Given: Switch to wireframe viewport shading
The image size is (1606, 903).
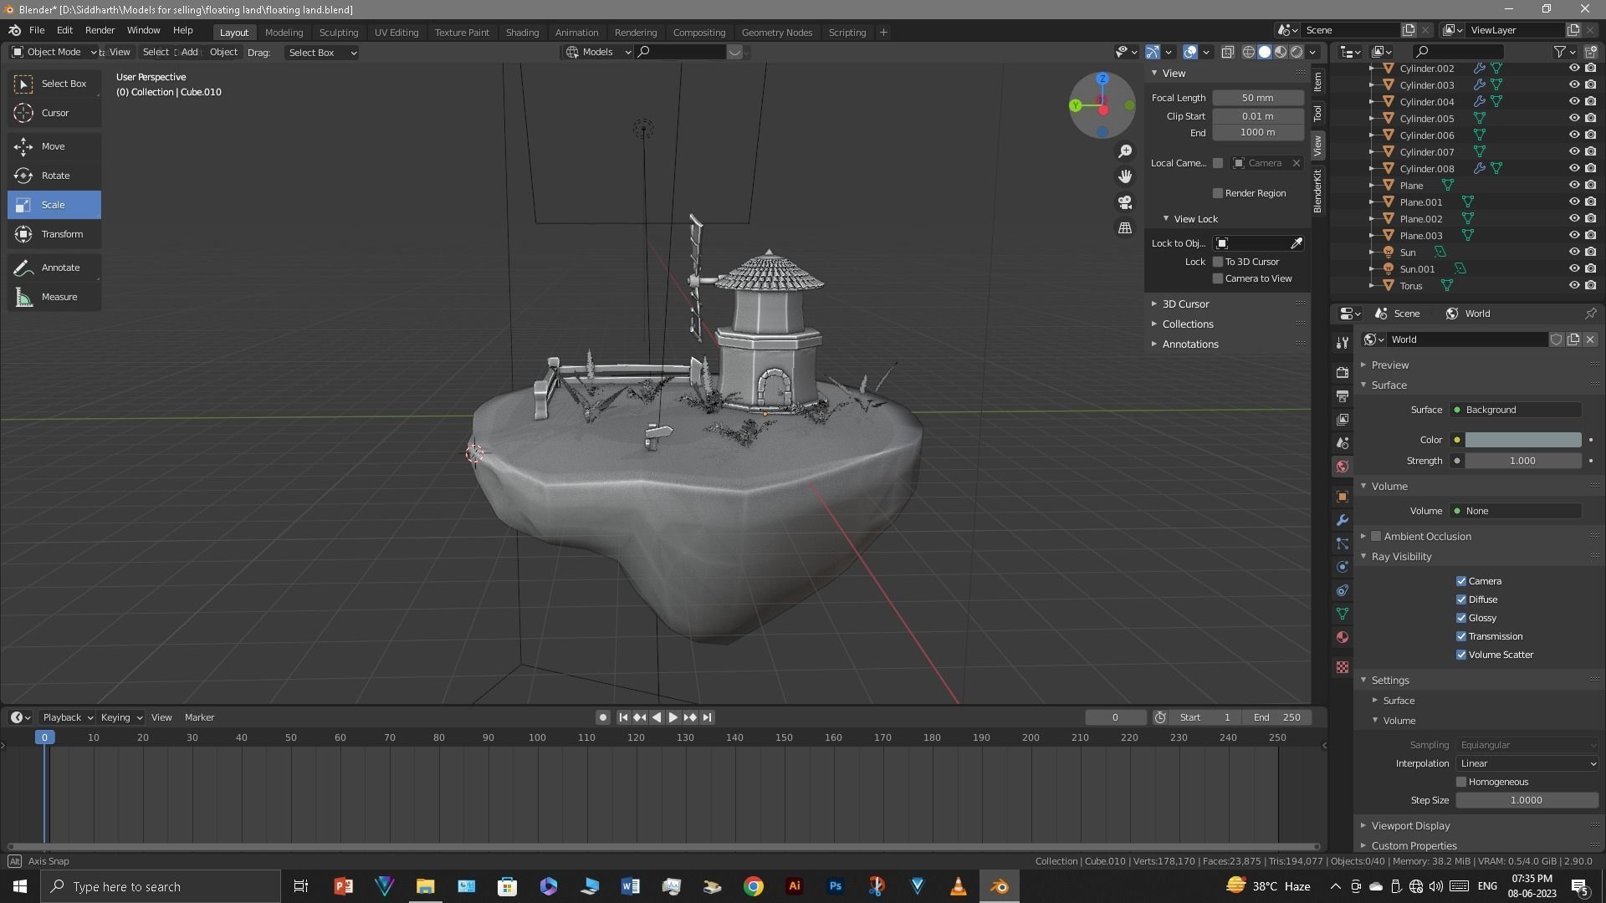Looking at the screenshot, I should tap(1249, 52).
